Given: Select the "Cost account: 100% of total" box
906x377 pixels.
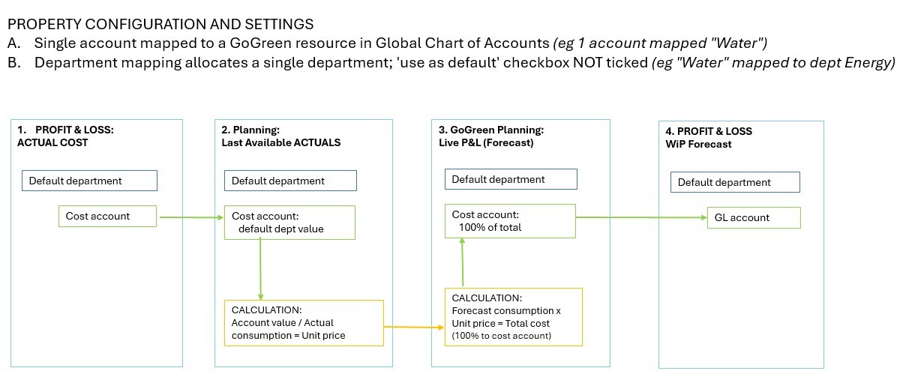Looking at the screenshot, I should (509, 221).
